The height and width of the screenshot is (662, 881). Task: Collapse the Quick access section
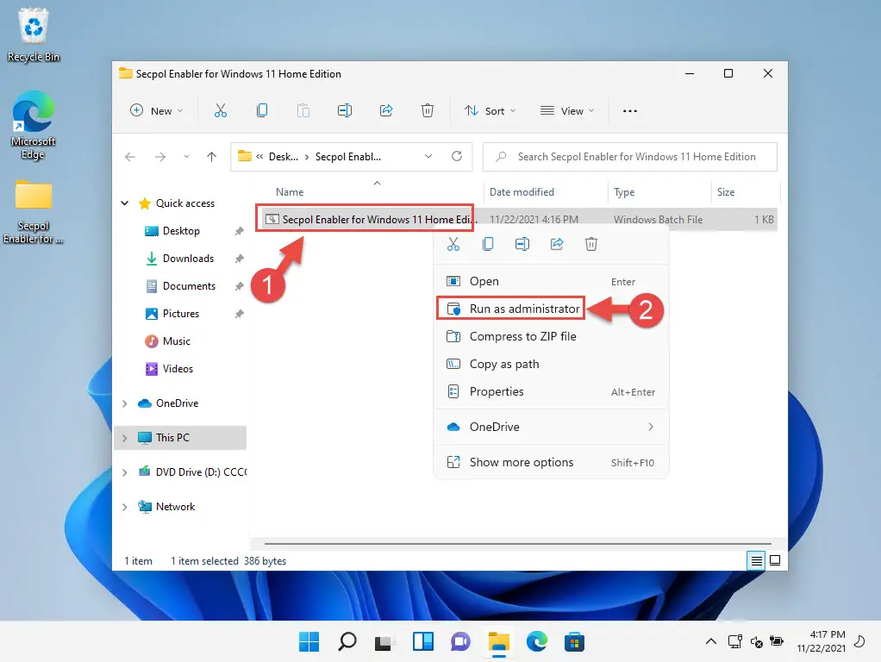125,203
